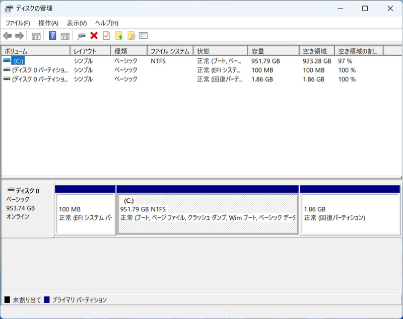Sort by the ファイル システム column header
The image size is (403, 319).
click(170, 51)
